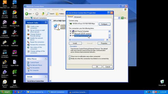
Task: Open DivX Plus Converter desktop icon
Action: click(x=5, y=14)
